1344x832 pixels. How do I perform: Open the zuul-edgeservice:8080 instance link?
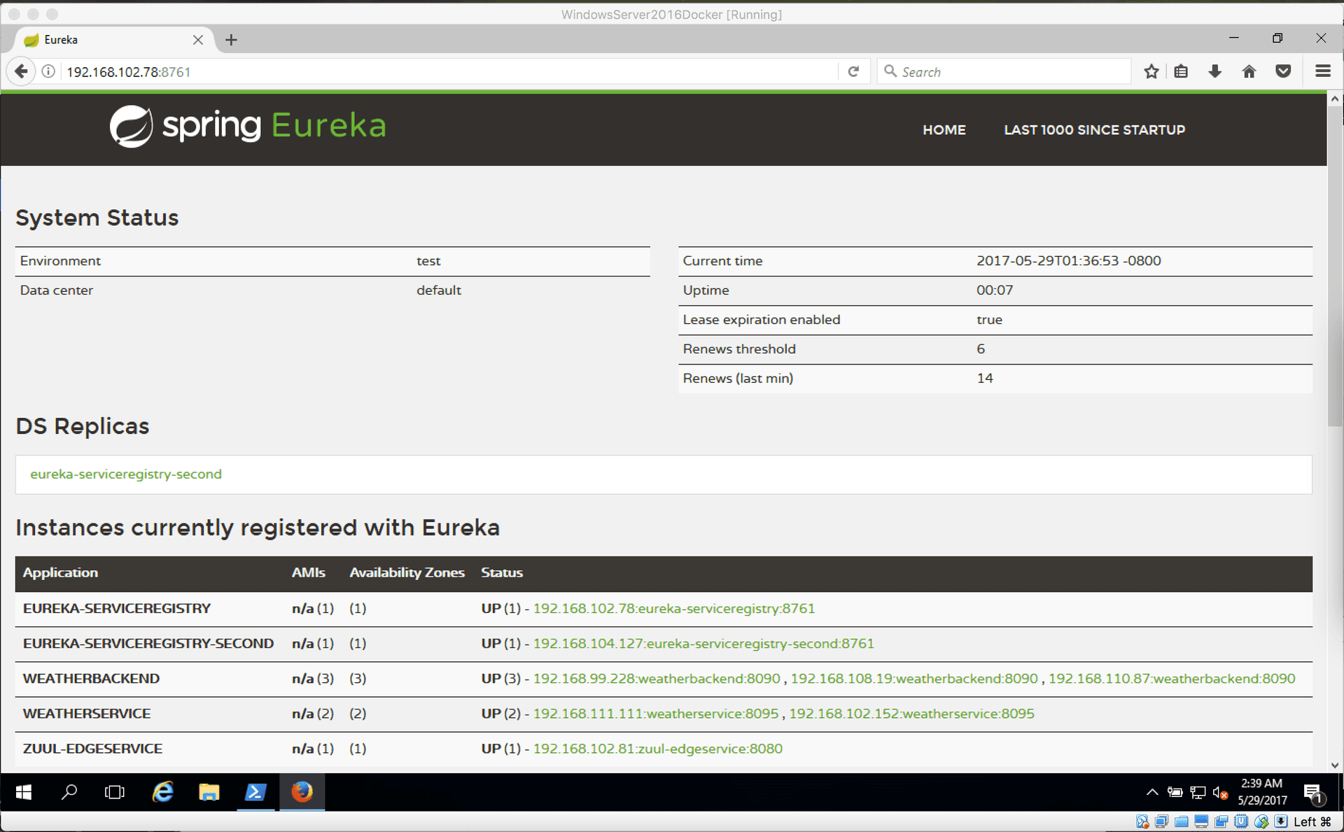(x=657, y=748)
